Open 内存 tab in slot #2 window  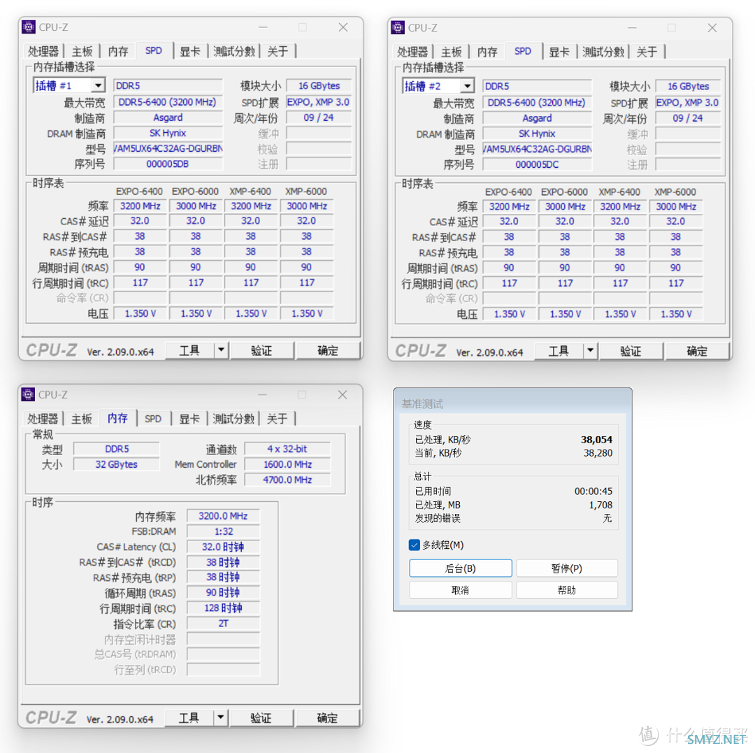[x=487, y=52]
